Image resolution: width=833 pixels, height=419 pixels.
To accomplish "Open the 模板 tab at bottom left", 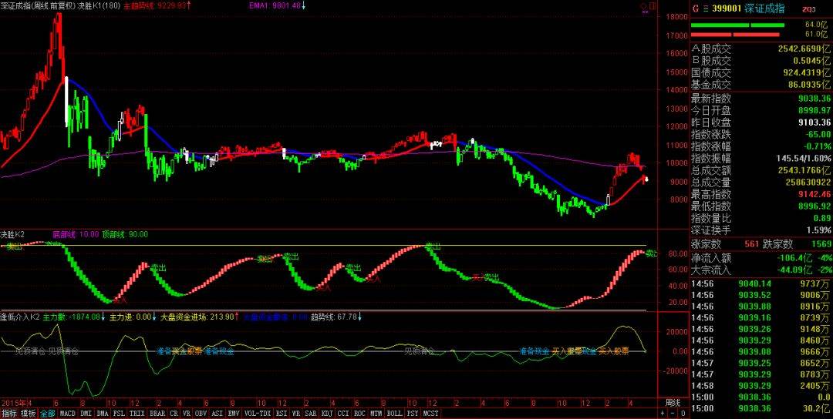I will [x=29, y=413].
